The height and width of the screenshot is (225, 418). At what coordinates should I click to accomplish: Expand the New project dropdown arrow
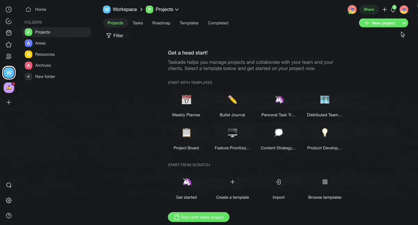[x=404, y=23]
